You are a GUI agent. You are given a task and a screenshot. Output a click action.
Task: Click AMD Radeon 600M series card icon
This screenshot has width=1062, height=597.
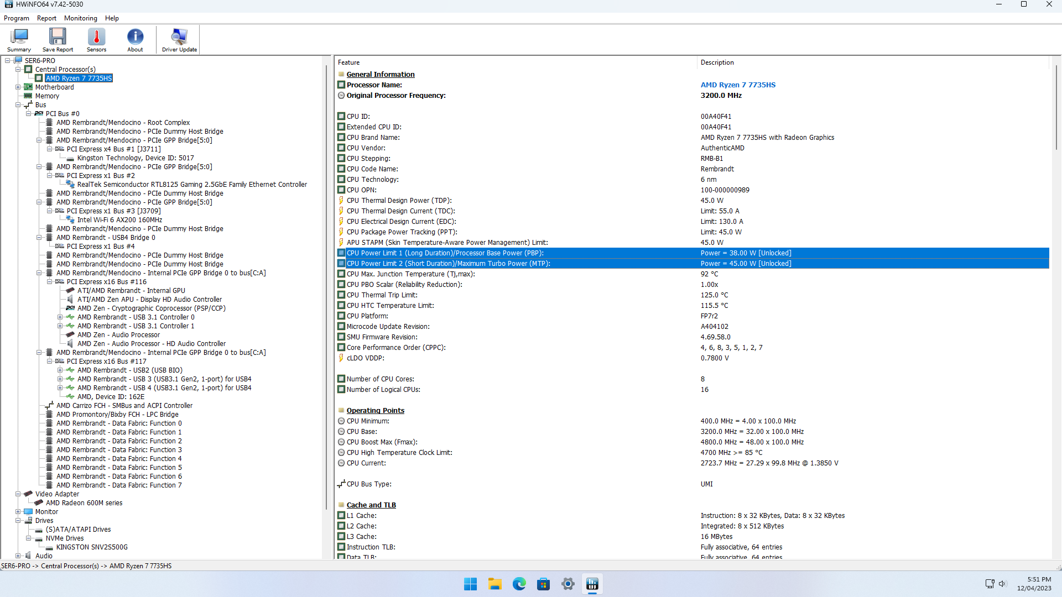[x=39, y=503]
